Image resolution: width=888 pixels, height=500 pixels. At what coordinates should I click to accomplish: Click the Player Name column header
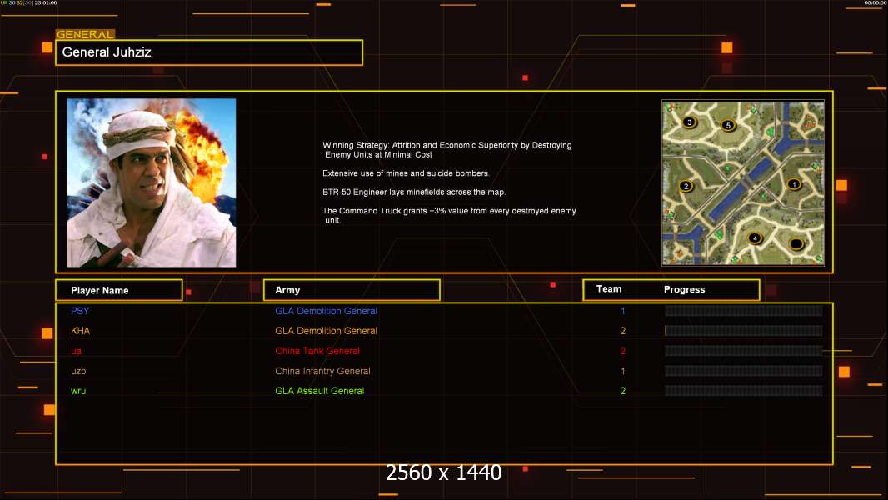tap(118, 290)
